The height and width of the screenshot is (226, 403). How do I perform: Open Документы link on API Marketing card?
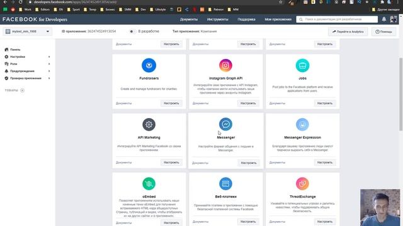123,163
